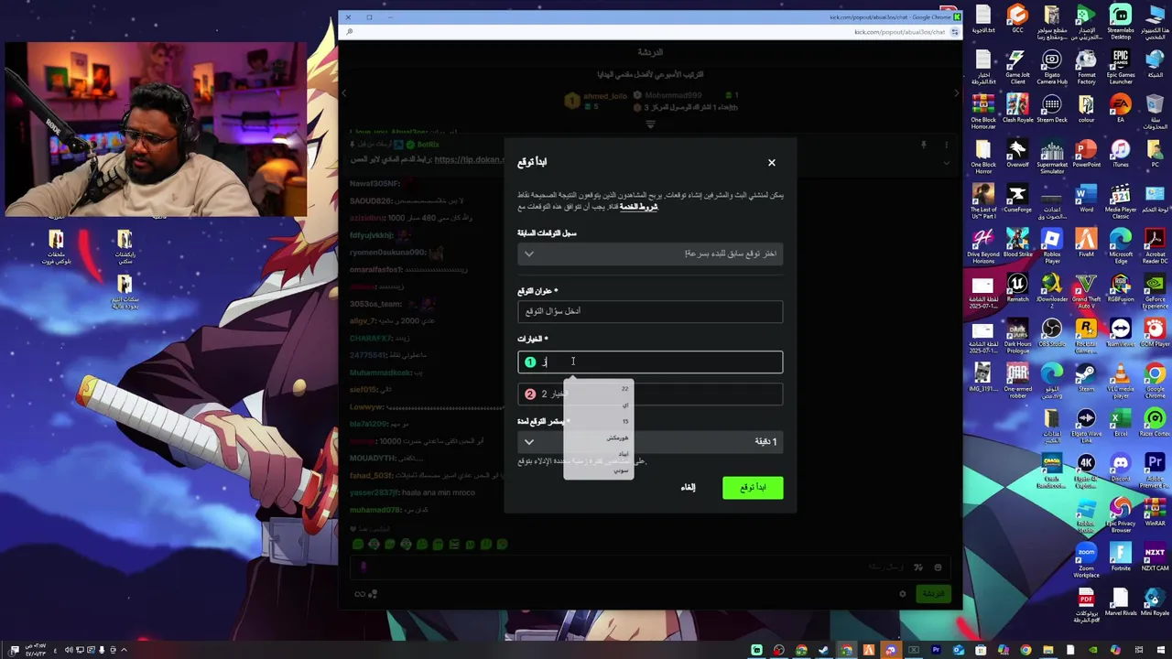Image resolution: width=1172 pixels, height=659 pixels.
Task: Open OBS Studio desktop shortcut
Action: (x=1052, y=332)
